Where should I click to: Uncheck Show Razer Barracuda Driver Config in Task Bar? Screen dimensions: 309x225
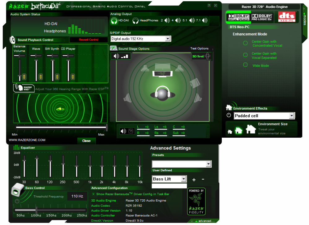pos(93,194)
